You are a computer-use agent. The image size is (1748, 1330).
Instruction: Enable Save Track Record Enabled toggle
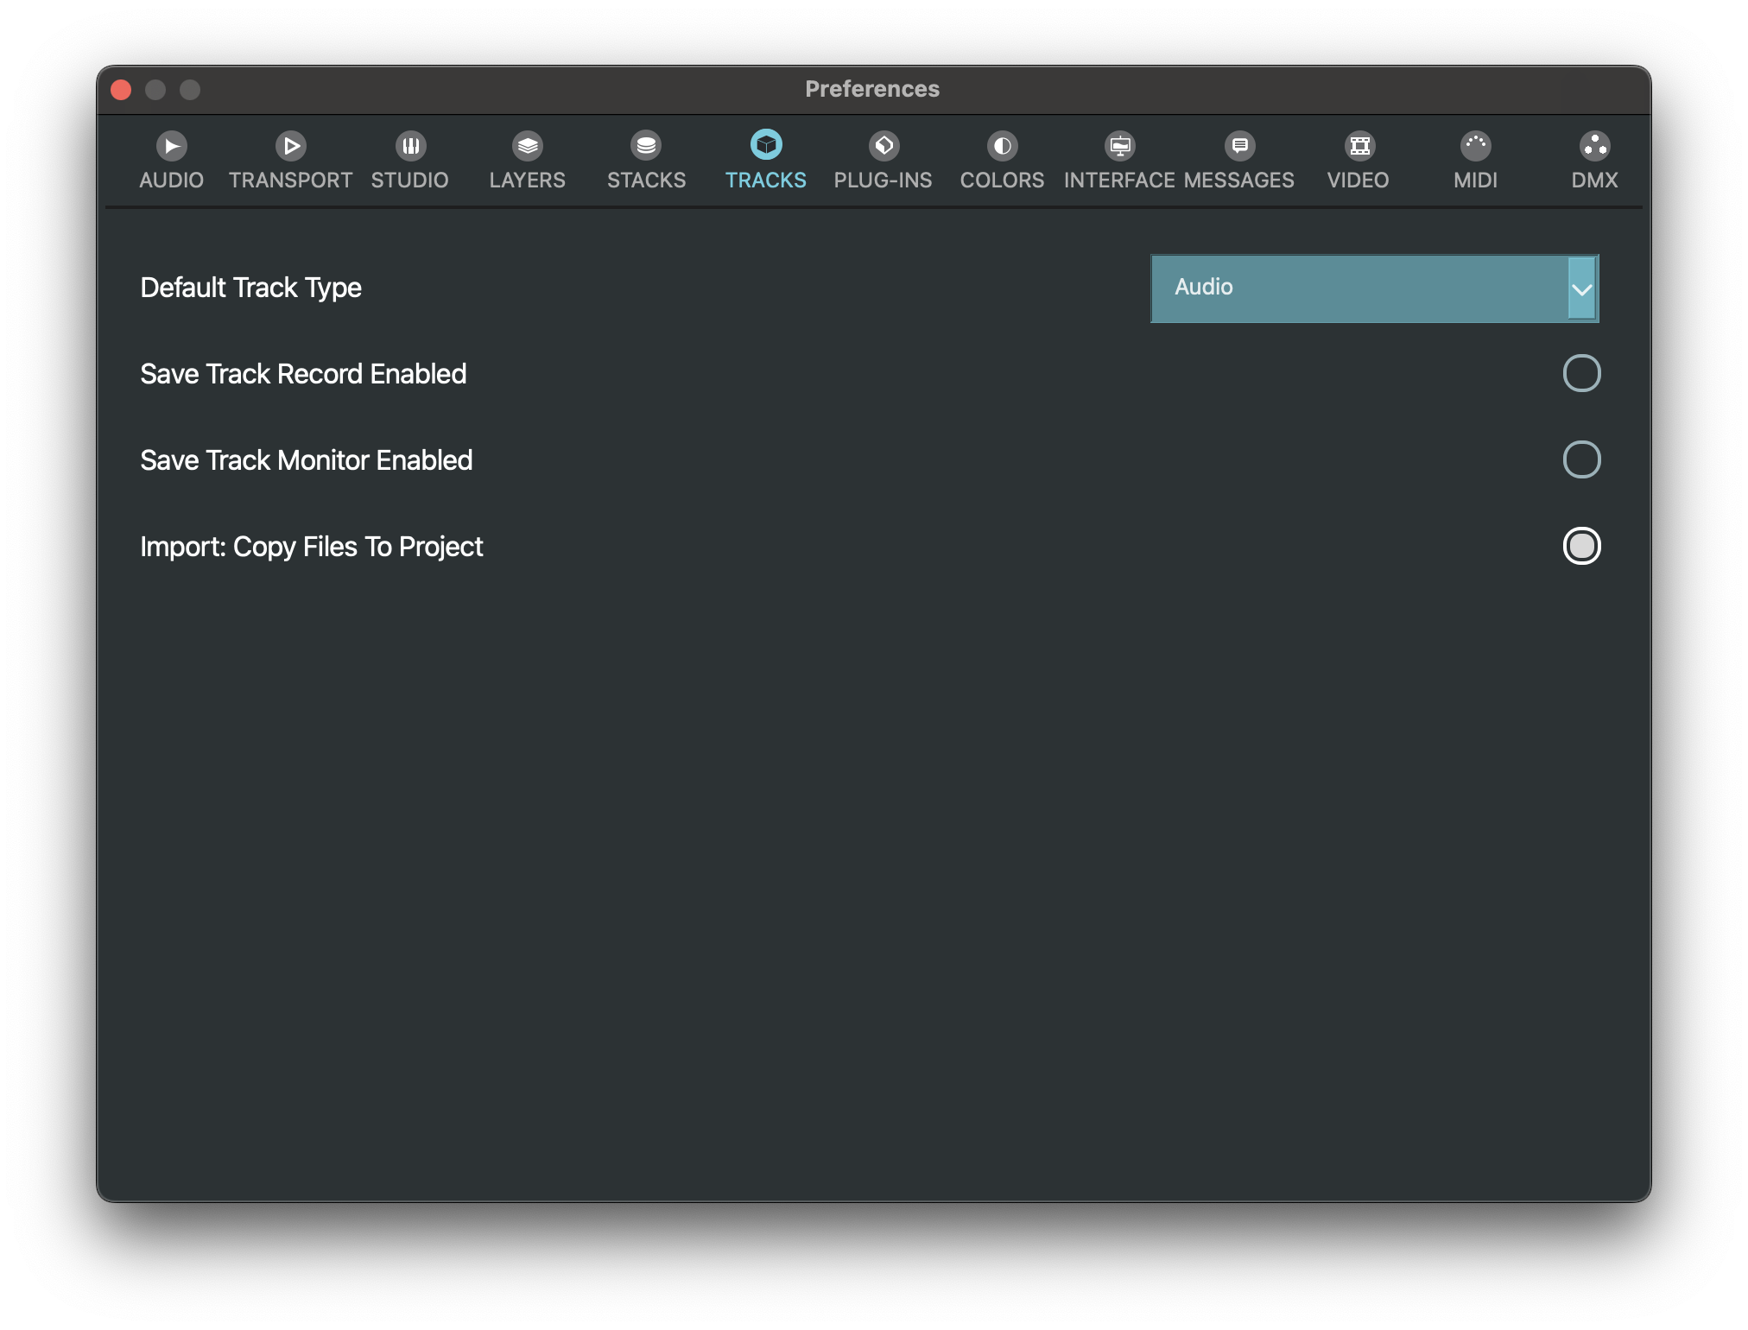tap(1581, 374)
